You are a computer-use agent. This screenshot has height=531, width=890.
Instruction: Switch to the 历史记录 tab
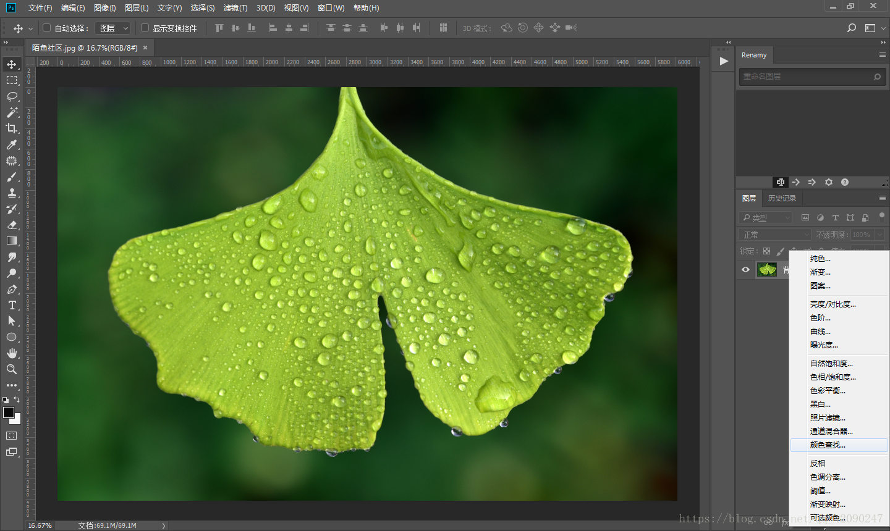[782, 198]
